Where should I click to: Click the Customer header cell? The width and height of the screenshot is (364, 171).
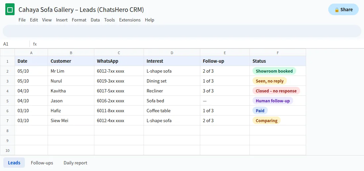click(71, 61)
